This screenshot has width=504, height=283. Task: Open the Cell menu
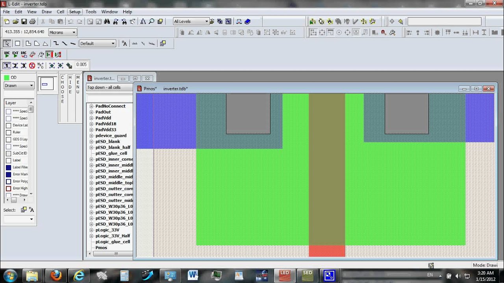[x=61, y=12]
